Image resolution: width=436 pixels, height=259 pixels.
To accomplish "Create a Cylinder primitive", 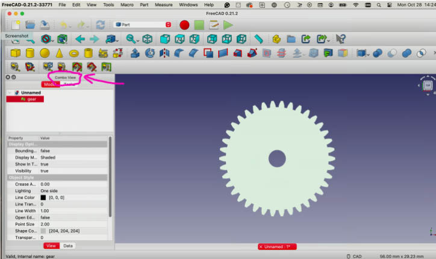I will [x=30, y=53].
